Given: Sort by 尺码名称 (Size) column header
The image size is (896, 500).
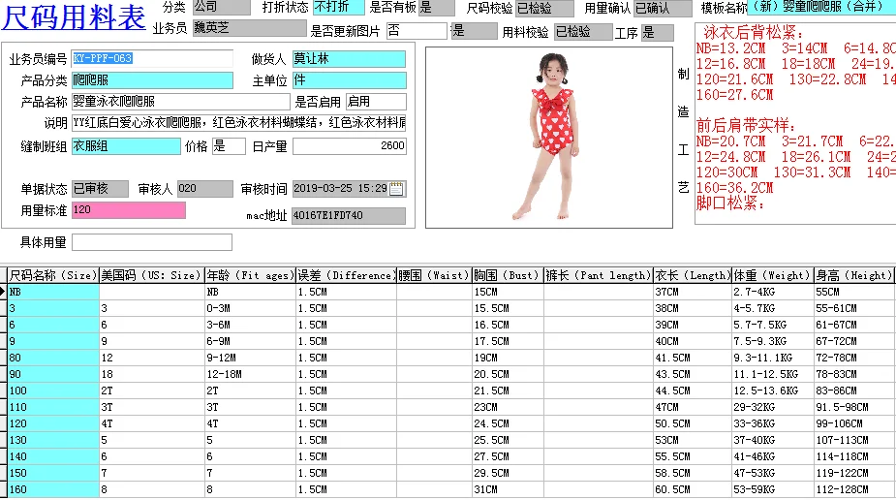Looking at the screenshot, I should pyautogui.click(x=53, y=275).
